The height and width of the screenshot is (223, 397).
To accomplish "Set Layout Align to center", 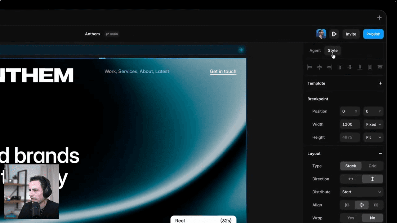I will coord(362,205).
